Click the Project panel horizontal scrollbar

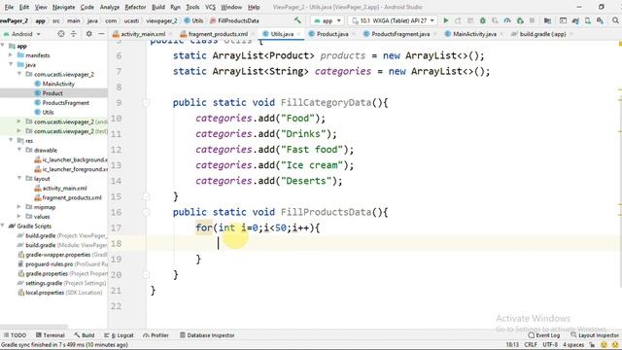(34, 327)
